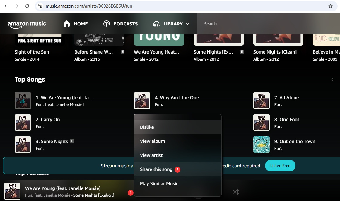The width and height of the screenshot is (340, 201).
Task: Open Some Nights [Explicit] album link in player
Action: coord(94,195)
